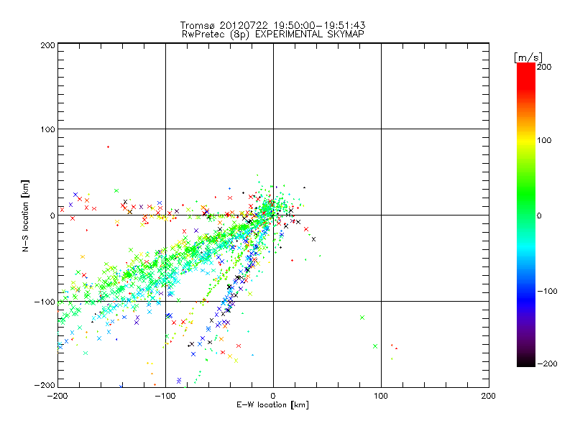The height and width of the screenshot is (431, 575).
Task: Click the '100' tick label on N-S axis
Action: tap(47, 129)
